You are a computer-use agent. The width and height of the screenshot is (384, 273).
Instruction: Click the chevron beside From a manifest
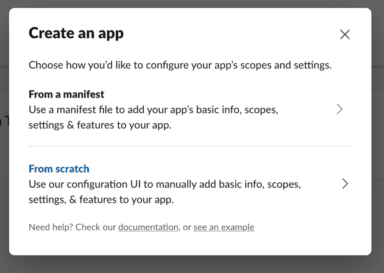click(x=340, y=110)
